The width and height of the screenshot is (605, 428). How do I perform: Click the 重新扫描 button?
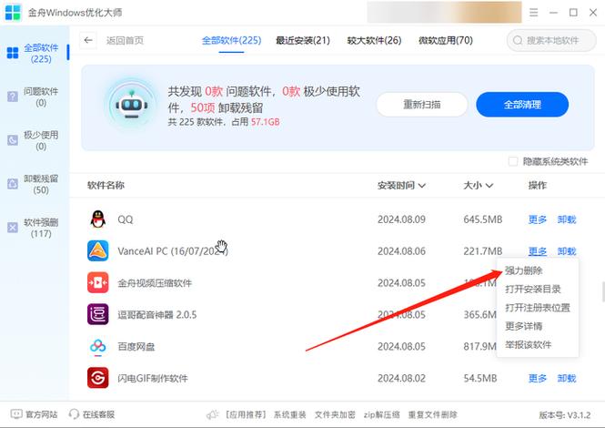coord(422,105)
